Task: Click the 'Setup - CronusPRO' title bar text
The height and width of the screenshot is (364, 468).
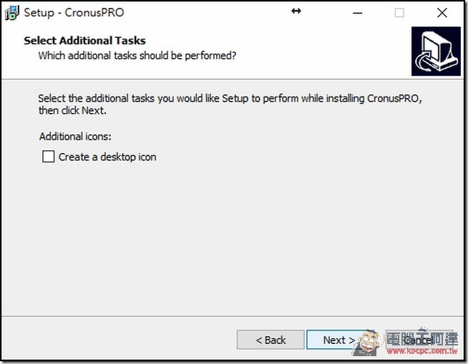Action: 74,13
